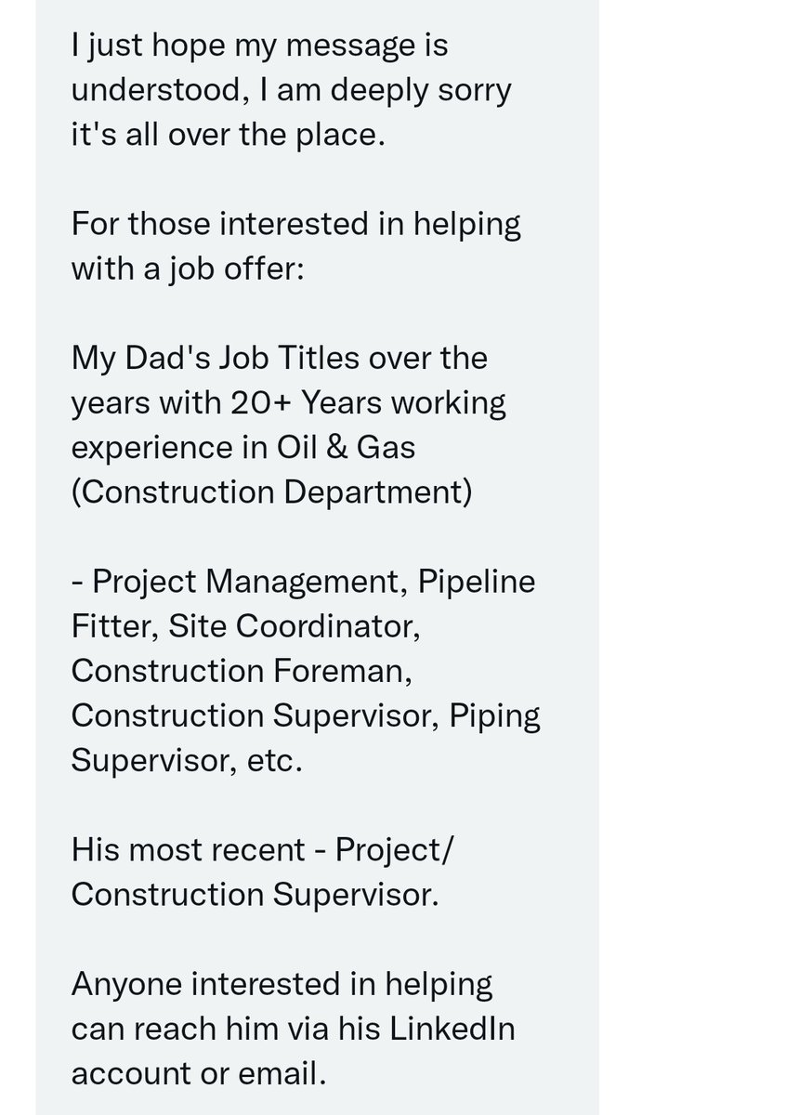This screenshot has width=799, height=1115.
Task: Tap "Anyone interested in helping" line
Action: click(x=282, y=982)
